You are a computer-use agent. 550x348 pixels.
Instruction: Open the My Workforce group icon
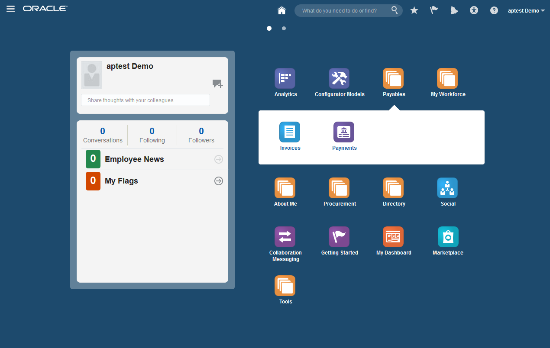(447, 78)
